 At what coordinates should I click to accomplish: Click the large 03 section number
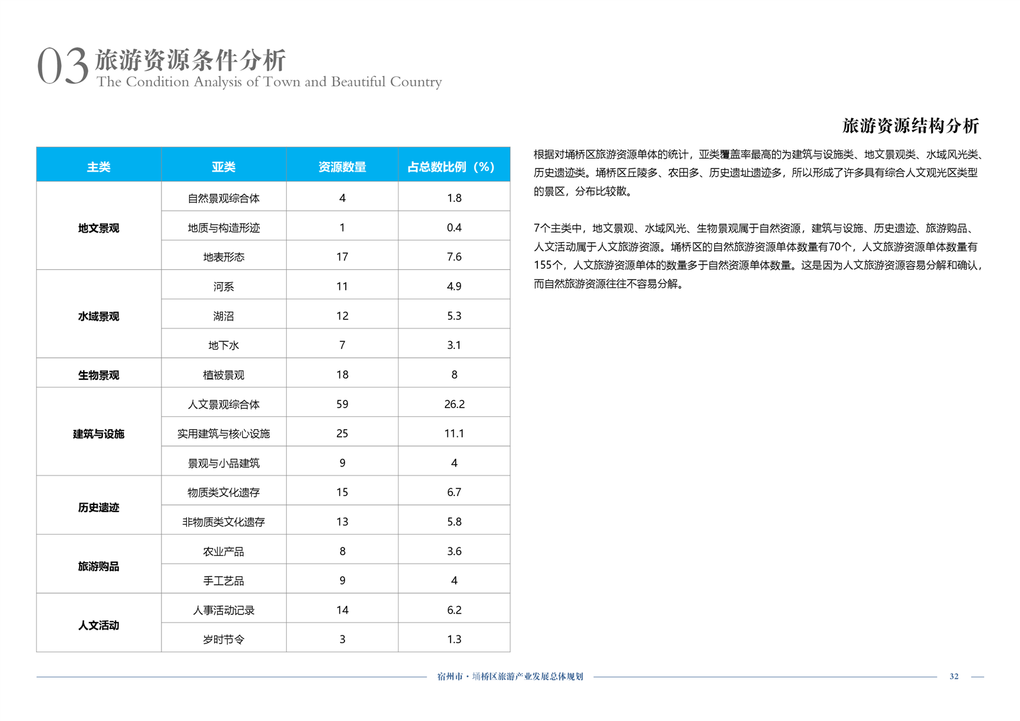(x=62, y=67)
